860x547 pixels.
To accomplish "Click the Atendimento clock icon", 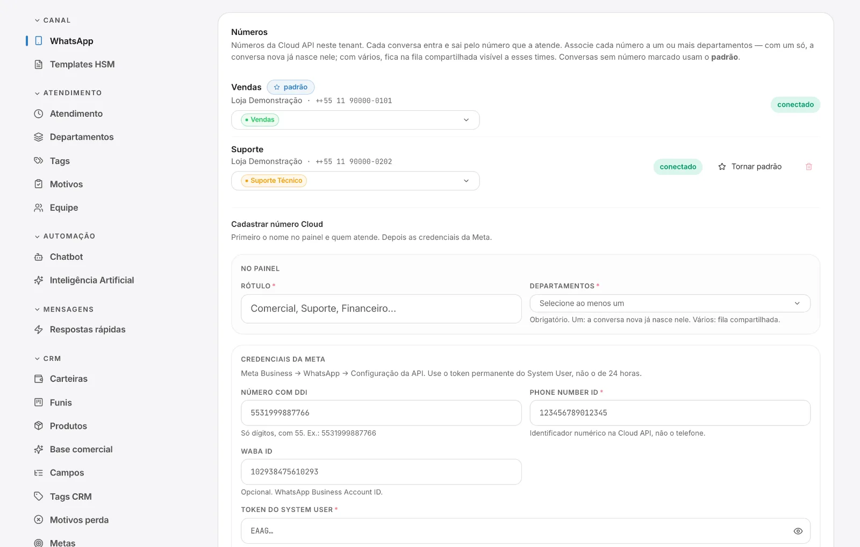I will click(39, 113).
